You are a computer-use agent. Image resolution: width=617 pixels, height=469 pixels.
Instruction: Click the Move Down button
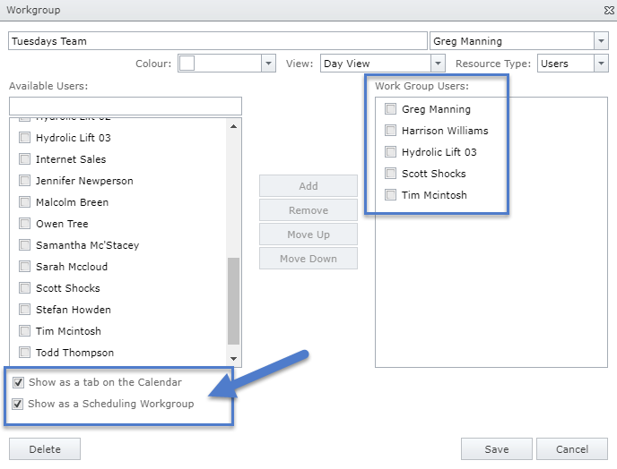coord(308,259)
